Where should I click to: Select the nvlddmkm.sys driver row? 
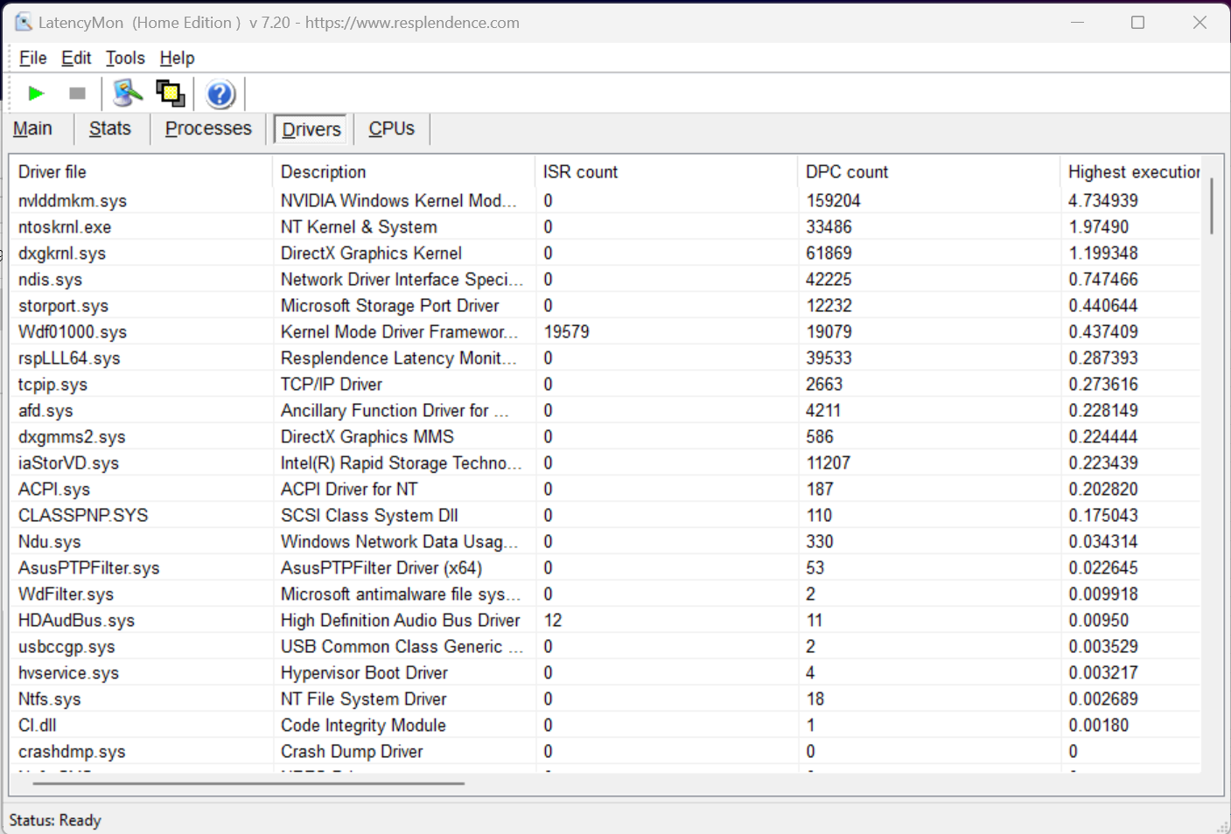(x=73, y=201)
